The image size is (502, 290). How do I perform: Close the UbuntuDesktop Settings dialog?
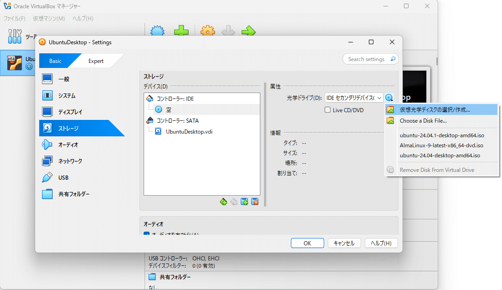(392, 42)
